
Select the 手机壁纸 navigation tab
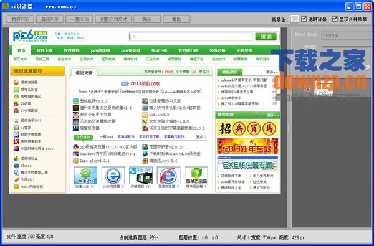pos(244,50)
